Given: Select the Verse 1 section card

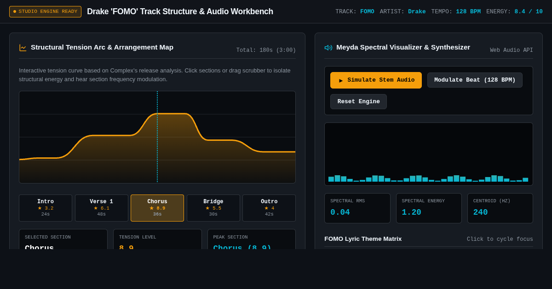Looking at the screenshot, I should click(x=101, y=208).
